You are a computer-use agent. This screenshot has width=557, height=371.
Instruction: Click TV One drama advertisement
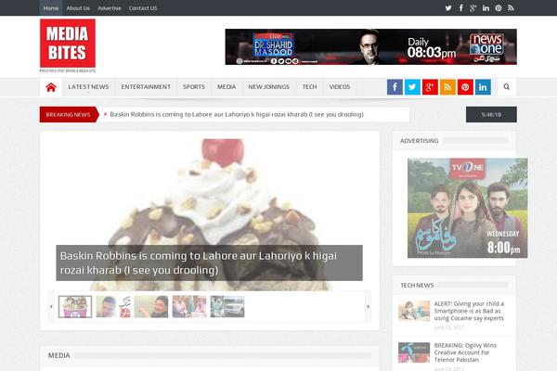point(468,208)
